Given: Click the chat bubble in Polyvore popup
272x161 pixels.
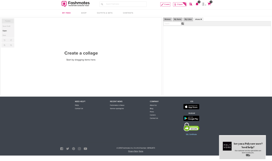Looking at the screenshot, I should coord(248,155).
